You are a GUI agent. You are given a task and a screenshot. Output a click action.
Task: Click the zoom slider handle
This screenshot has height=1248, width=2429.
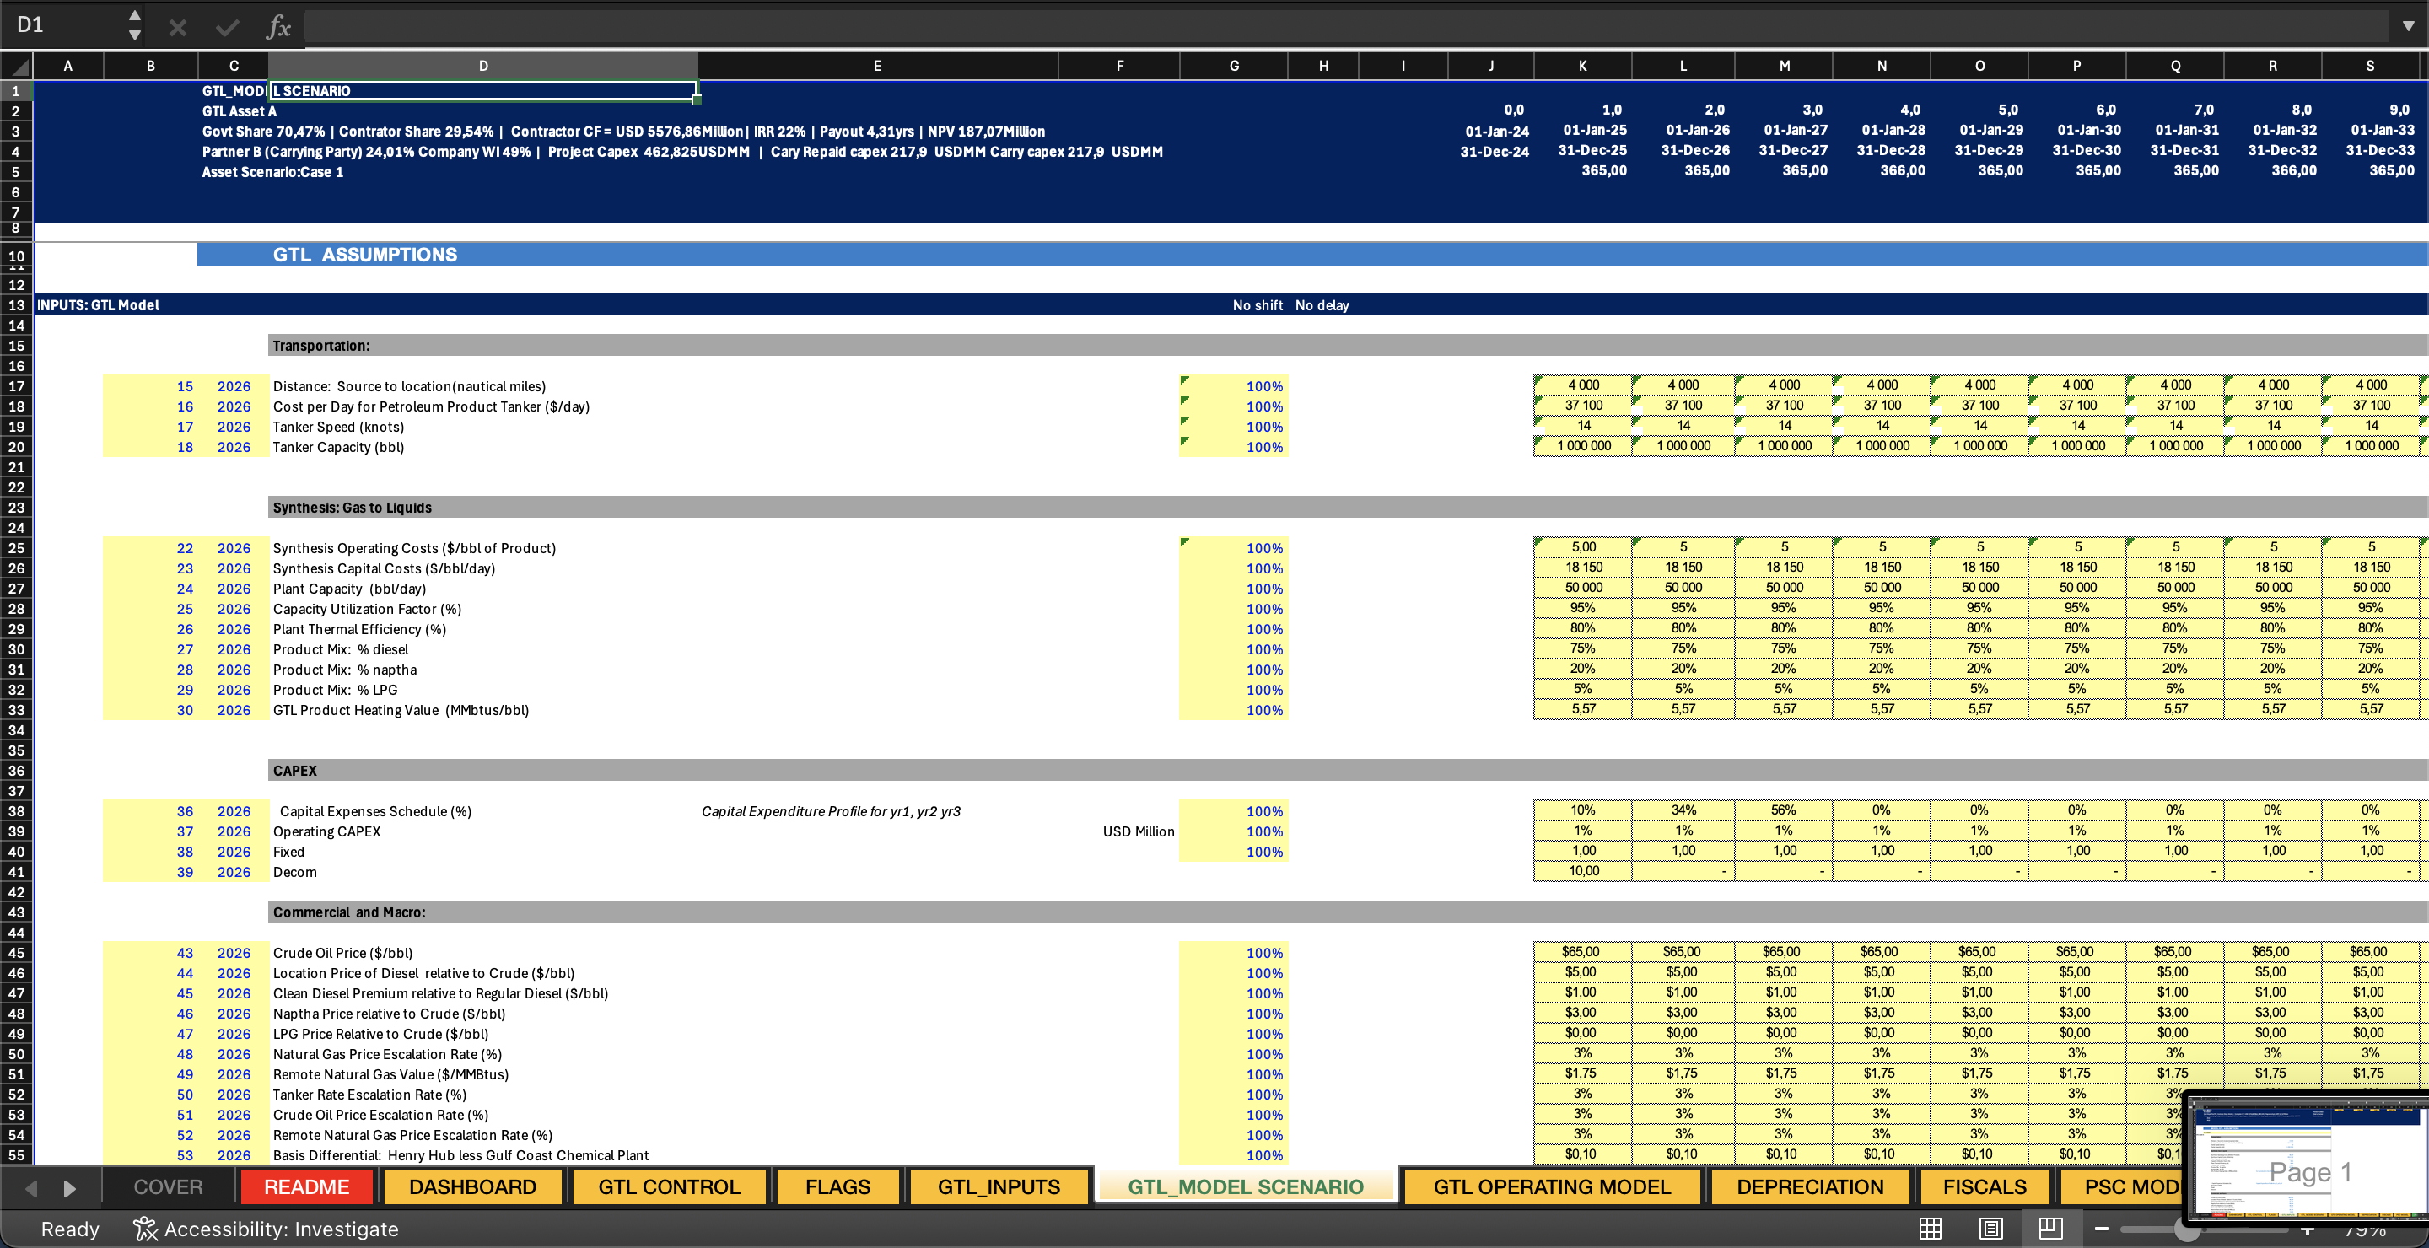click(x=2187, y=1229)
